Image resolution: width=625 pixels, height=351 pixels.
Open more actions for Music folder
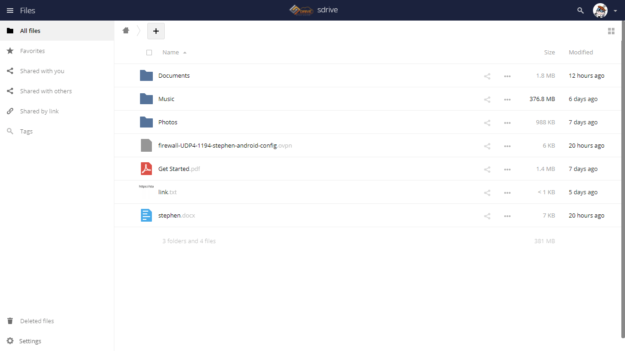click(507, 99)
